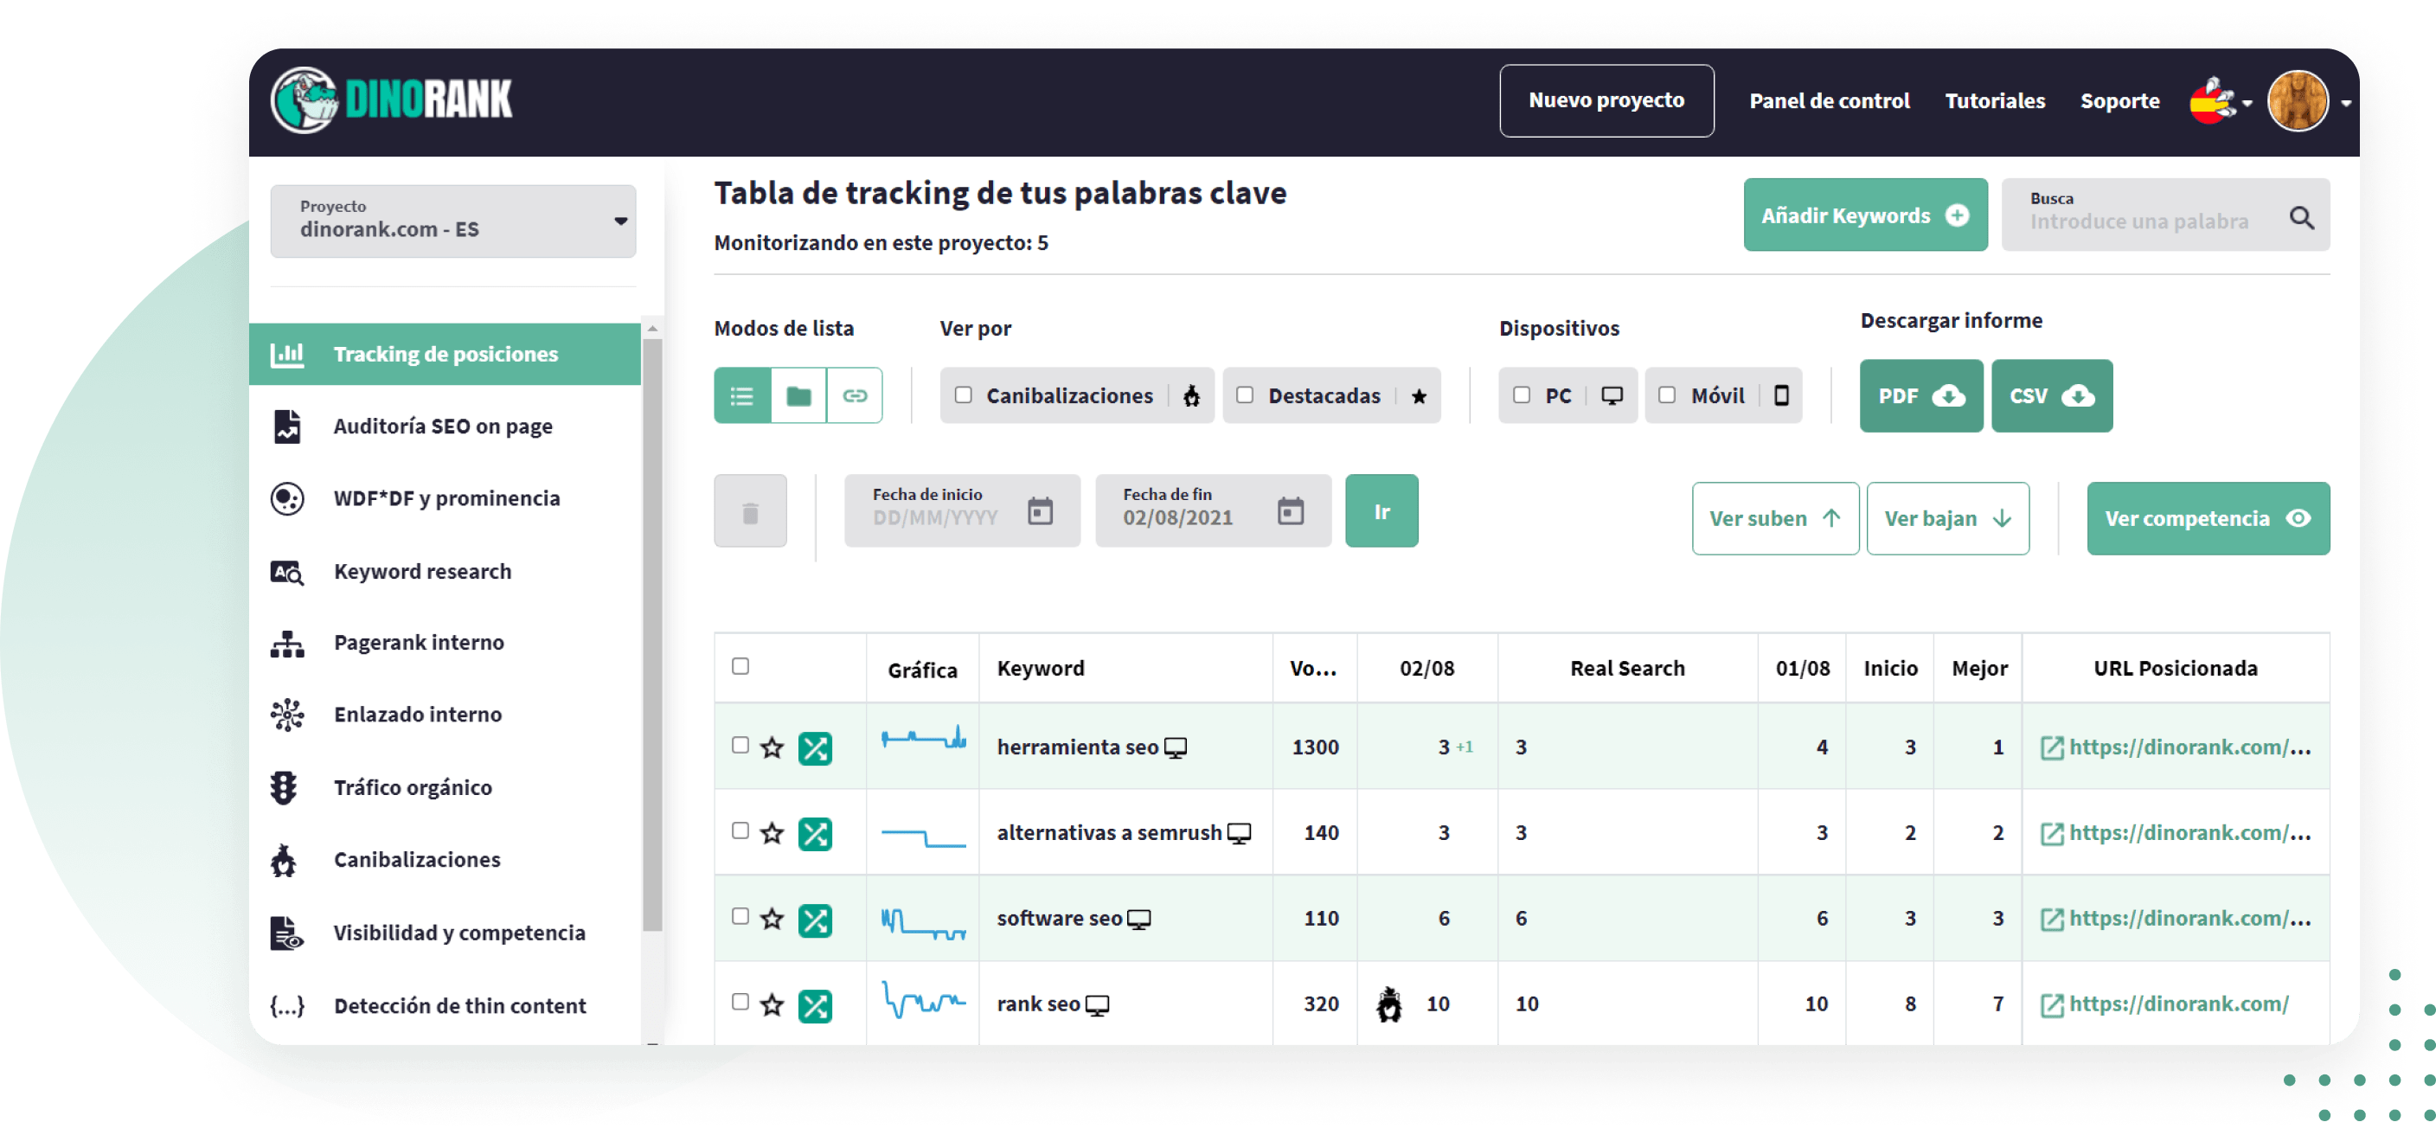The width and height of the screenshot is (2436, 1135).
Task: Open the herramienta seo trend graph
Action: pos(923,738)
